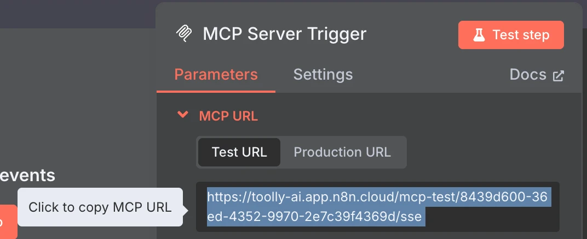587x239 pixels.
Task: Switch to the Settings tab
Action: click(x=323, y=75)
